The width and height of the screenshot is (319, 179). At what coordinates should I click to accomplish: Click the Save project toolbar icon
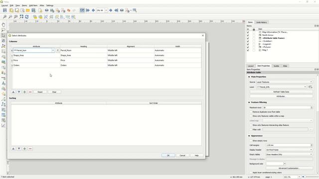[4, 10]
